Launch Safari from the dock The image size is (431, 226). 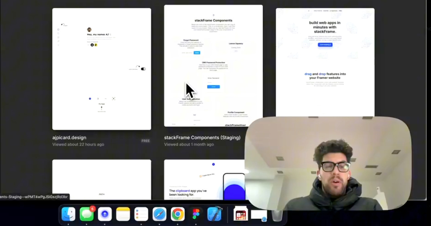pyautogui.click(x=159, y=214)
